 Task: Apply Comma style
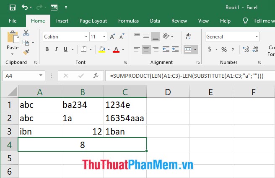[233, 49]
